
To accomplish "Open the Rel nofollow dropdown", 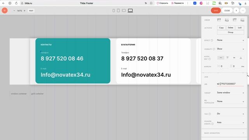I will 230,101.
